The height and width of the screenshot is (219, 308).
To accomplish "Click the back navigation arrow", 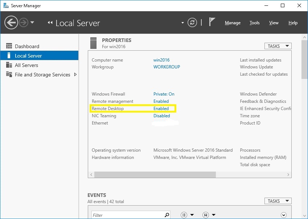I will point(11,22).
